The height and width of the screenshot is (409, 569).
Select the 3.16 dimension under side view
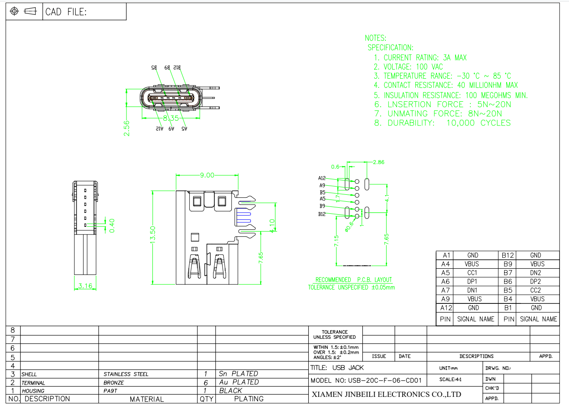pos(85,286)
